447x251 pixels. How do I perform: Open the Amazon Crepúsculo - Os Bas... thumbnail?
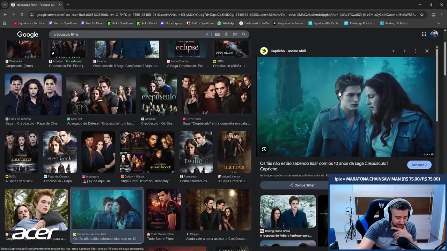(x=159, y=94)
